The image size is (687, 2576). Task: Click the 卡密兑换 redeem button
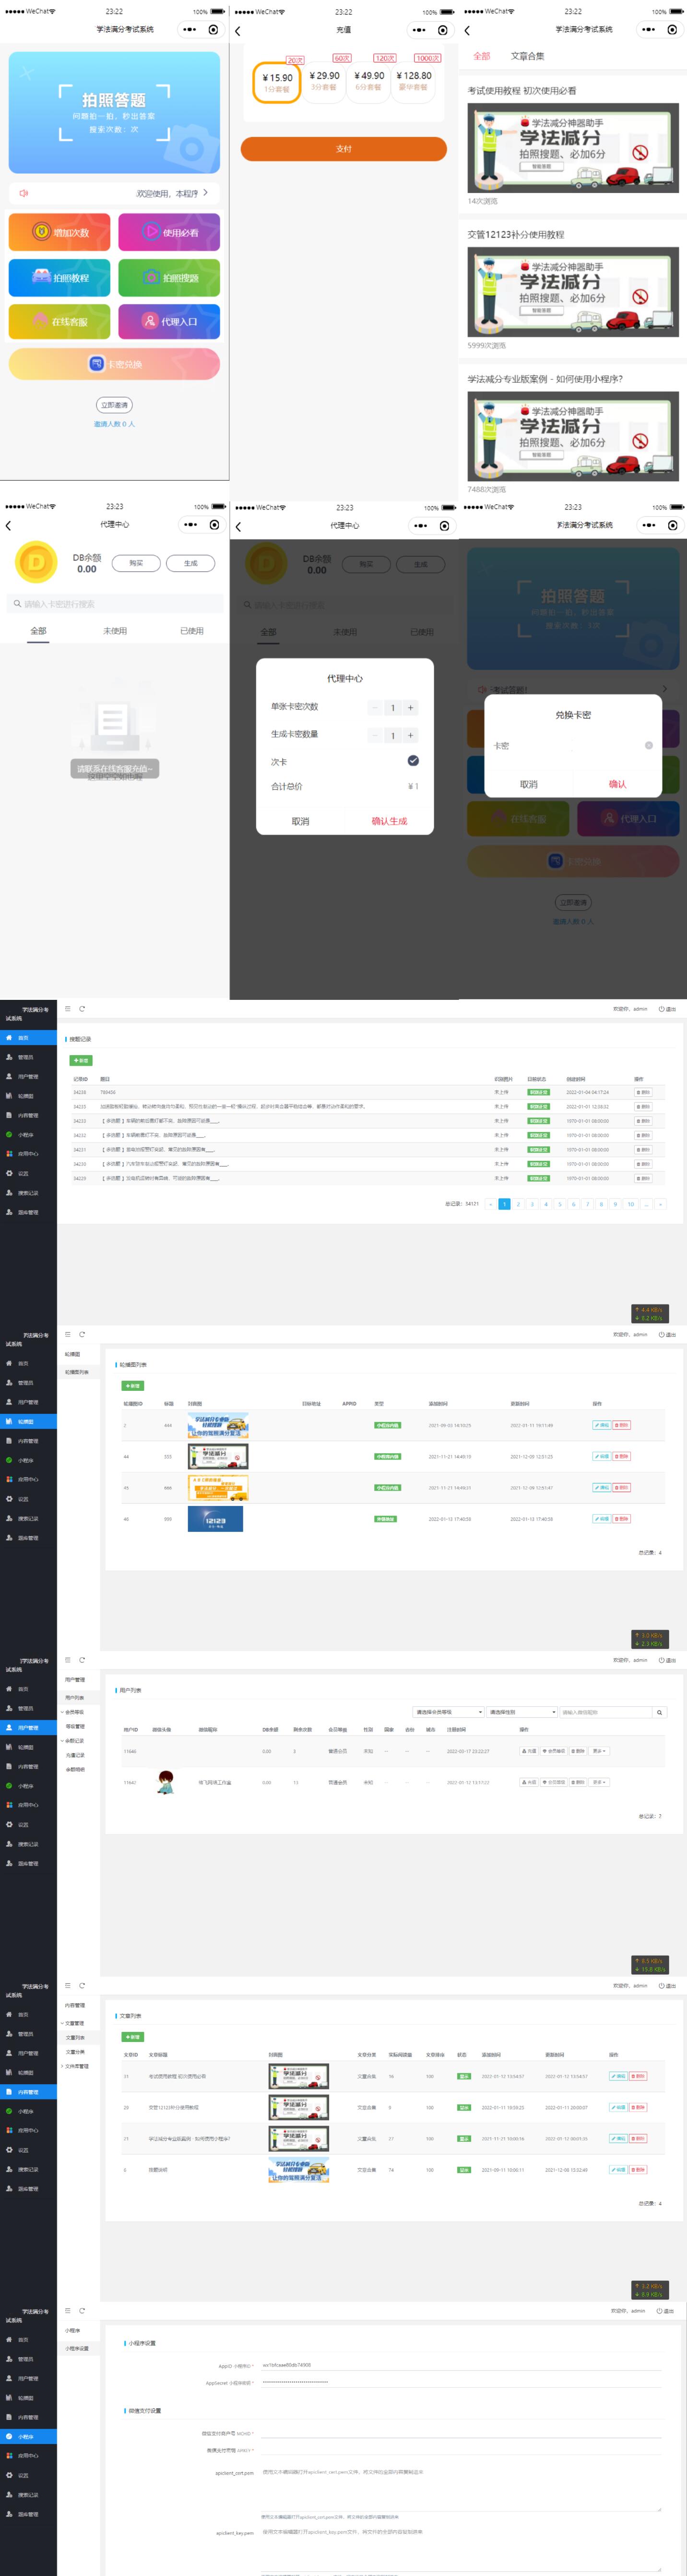pyautogui.click(x=114, y=364)
